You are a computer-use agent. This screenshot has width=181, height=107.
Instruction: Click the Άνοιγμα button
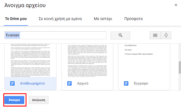14,100
